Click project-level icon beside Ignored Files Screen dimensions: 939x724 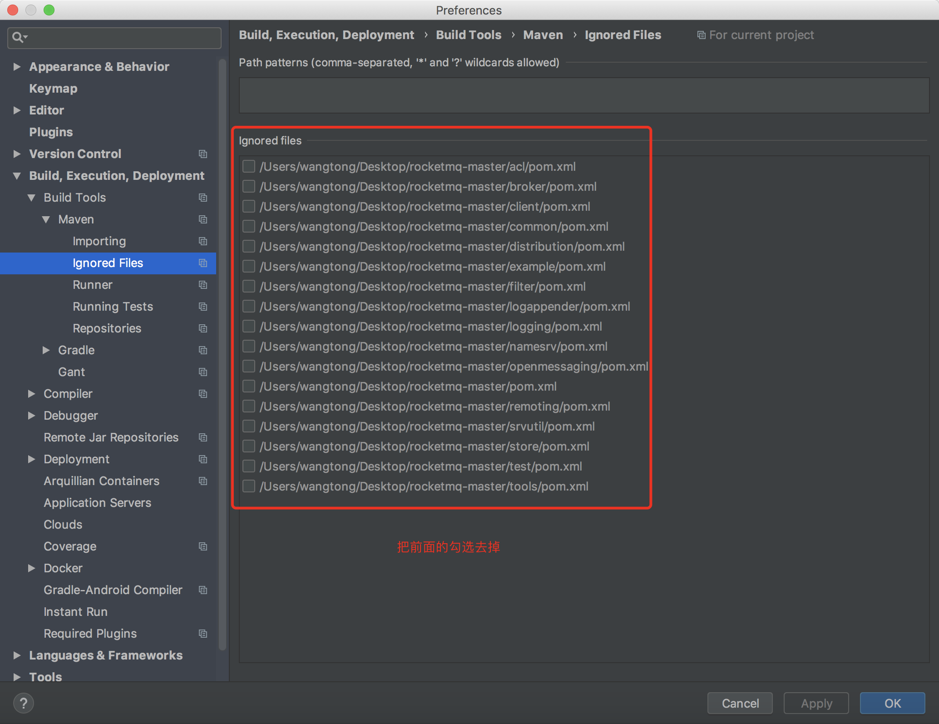[x=203, y=263]
